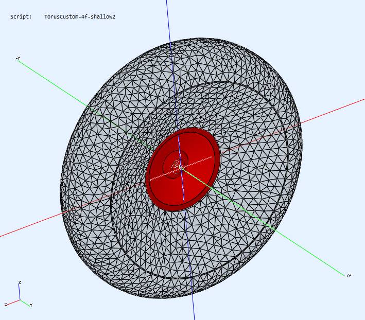Click the XYZ orientation triad
This screenshot has width=365, height=320.
coord(19,294)
